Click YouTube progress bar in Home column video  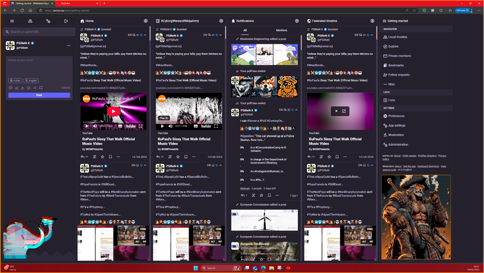[x=113, y=122]
